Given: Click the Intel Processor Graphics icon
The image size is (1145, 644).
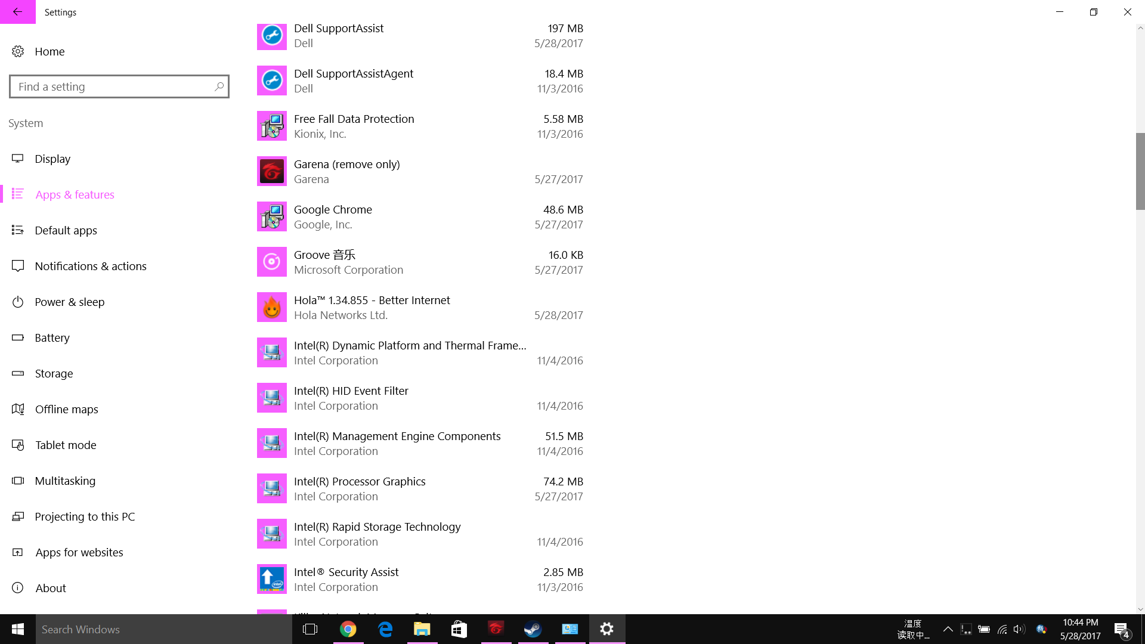Looking at the screenshot, I should [272, 488].
